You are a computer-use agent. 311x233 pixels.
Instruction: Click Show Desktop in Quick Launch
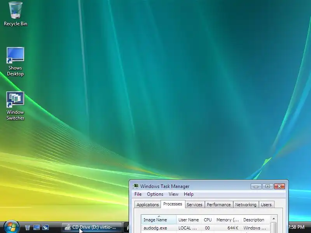[x=37, y=228]
